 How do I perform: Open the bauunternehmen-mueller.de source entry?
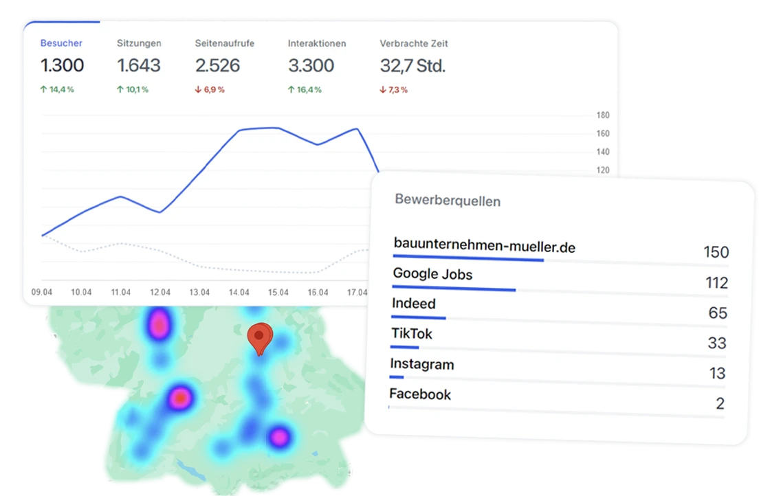(485, 245)
